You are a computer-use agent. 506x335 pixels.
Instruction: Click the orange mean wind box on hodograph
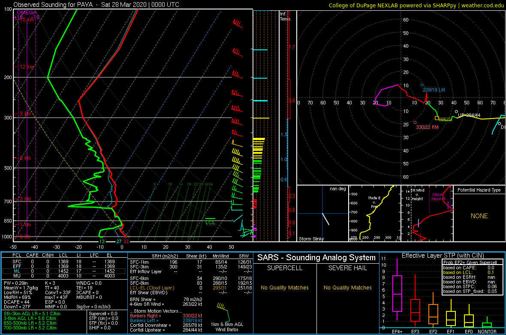[x=437, y=119]
